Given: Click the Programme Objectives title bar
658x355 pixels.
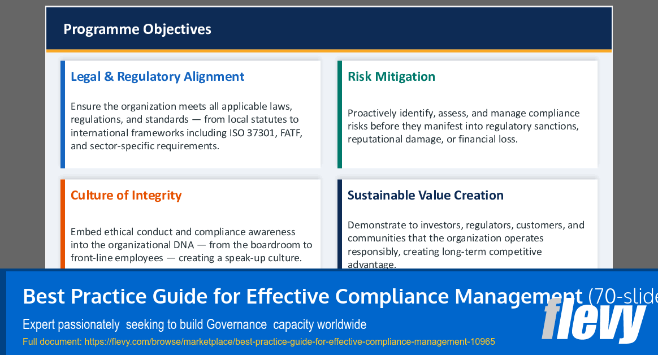Looking at the screenshot, I should pos(137,28).
